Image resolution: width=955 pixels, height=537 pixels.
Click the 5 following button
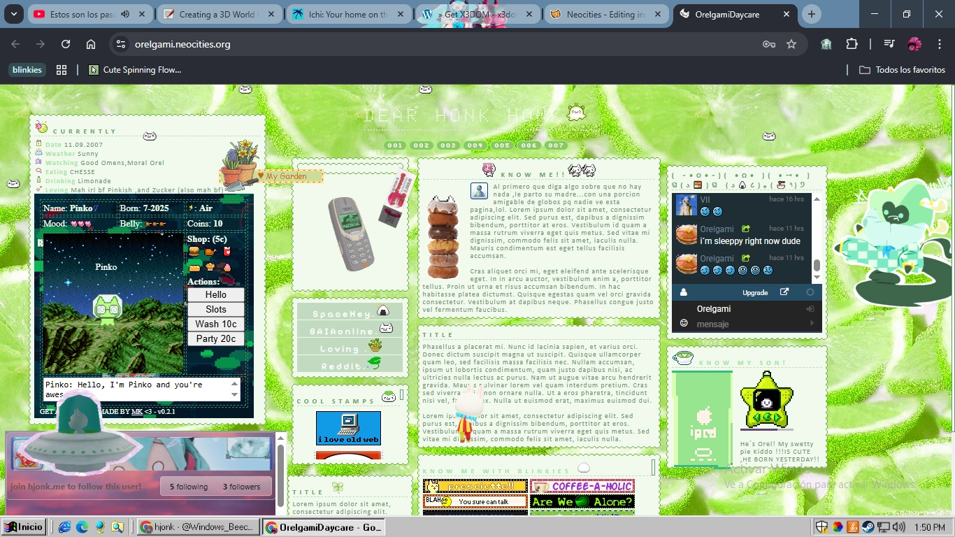point(189,487)
